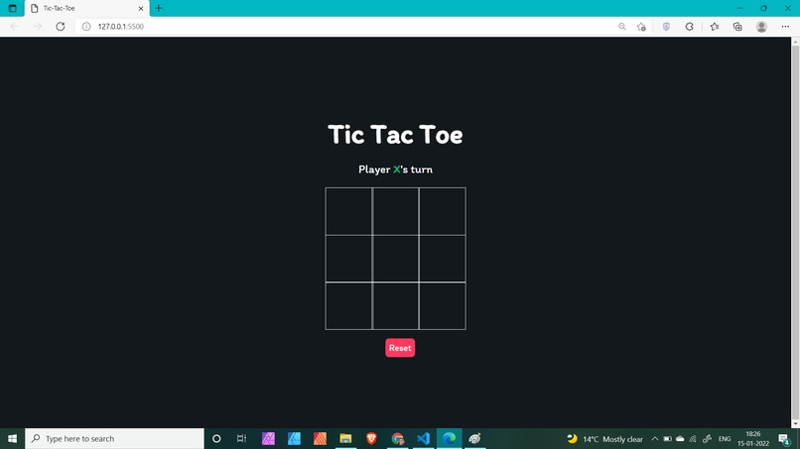Click the Reset button
The width and height of the screenshot is (800, 449).
coord(400,348)
